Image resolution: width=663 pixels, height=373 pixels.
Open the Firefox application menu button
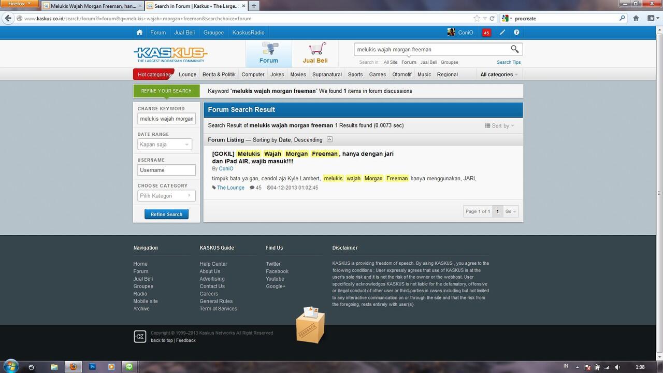coord(19,4)
